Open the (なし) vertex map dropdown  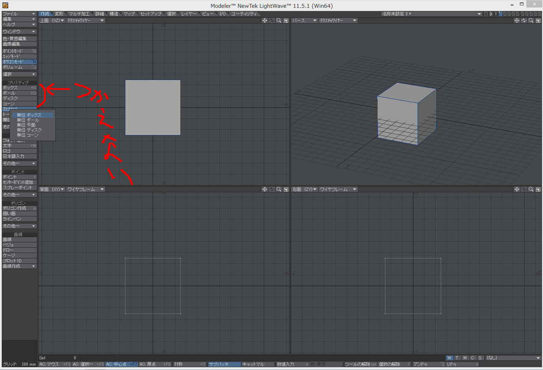tap(513, 358)
